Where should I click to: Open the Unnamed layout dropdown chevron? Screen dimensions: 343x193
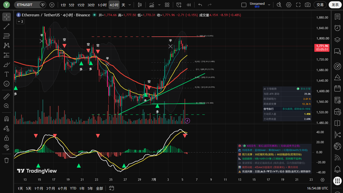[269, 5]
